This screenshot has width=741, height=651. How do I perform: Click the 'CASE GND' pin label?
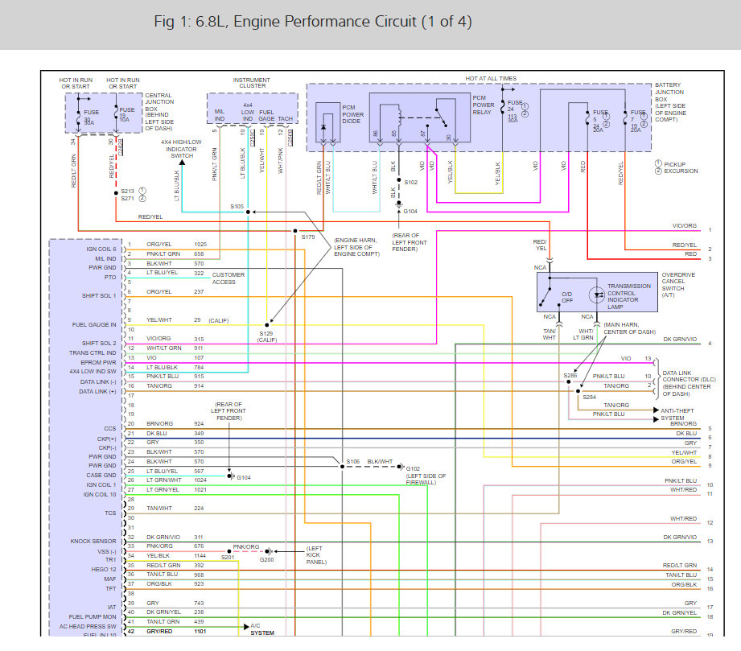pyautogui.click(x=101, y=475)
